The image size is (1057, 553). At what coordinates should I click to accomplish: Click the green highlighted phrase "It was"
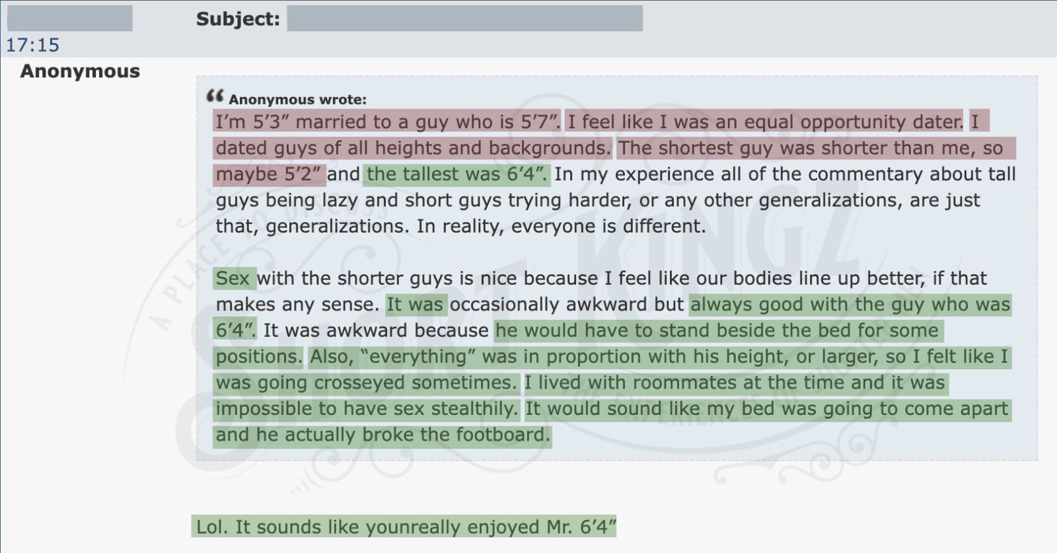pos(416,305)
